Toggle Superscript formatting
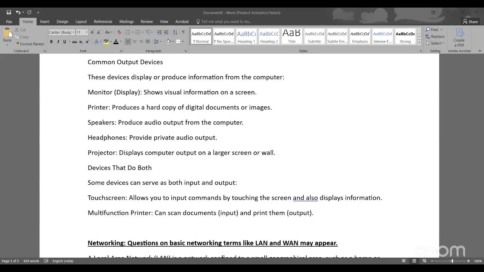 [x=87, y=42]
